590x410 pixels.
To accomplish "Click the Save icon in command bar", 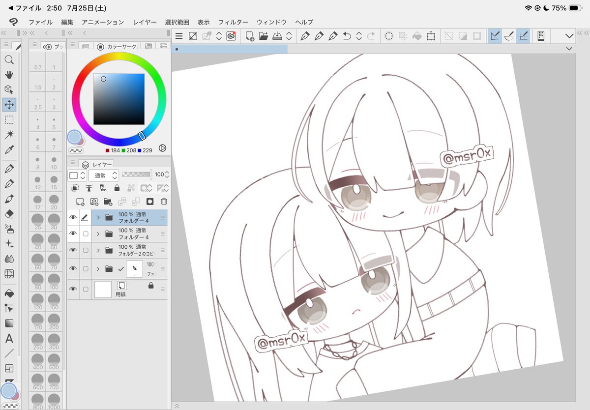I will [x=277, y=36].
